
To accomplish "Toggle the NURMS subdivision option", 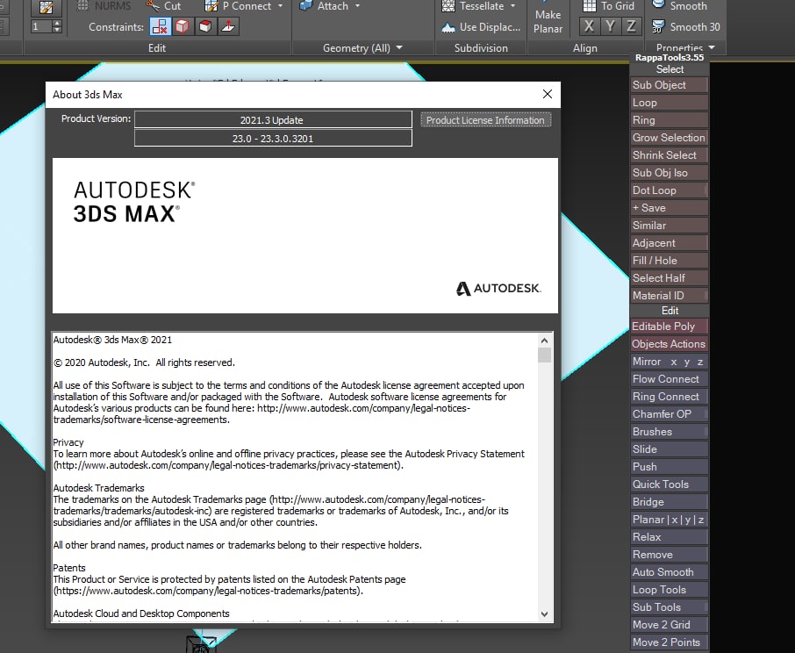I will pos(104,6).
